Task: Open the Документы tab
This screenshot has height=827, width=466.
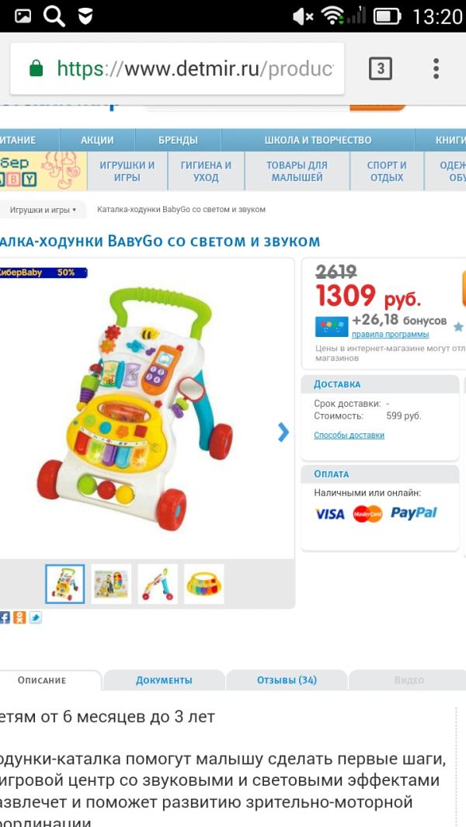Action: 164,680
